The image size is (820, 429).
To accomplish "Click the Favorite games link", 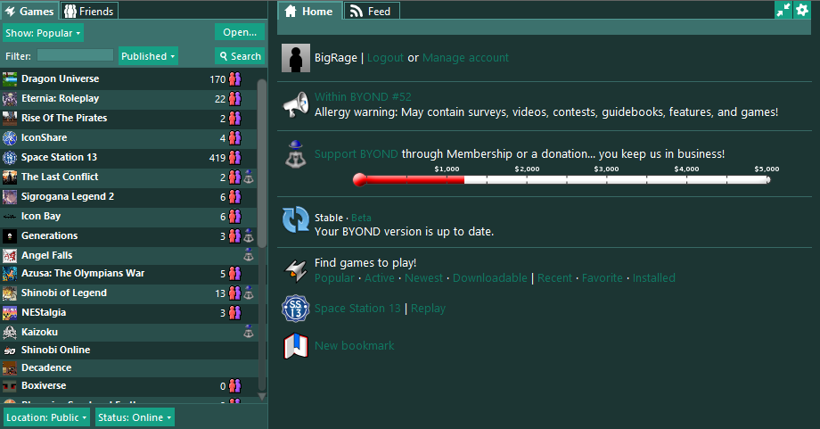I will tap(603, 277).
